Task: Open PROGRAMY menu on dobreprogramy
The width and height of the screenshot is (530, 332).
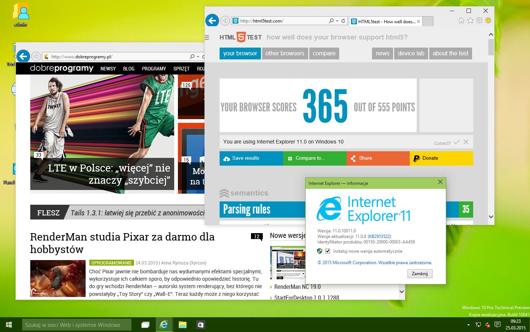Action: [x=154, y=69]
